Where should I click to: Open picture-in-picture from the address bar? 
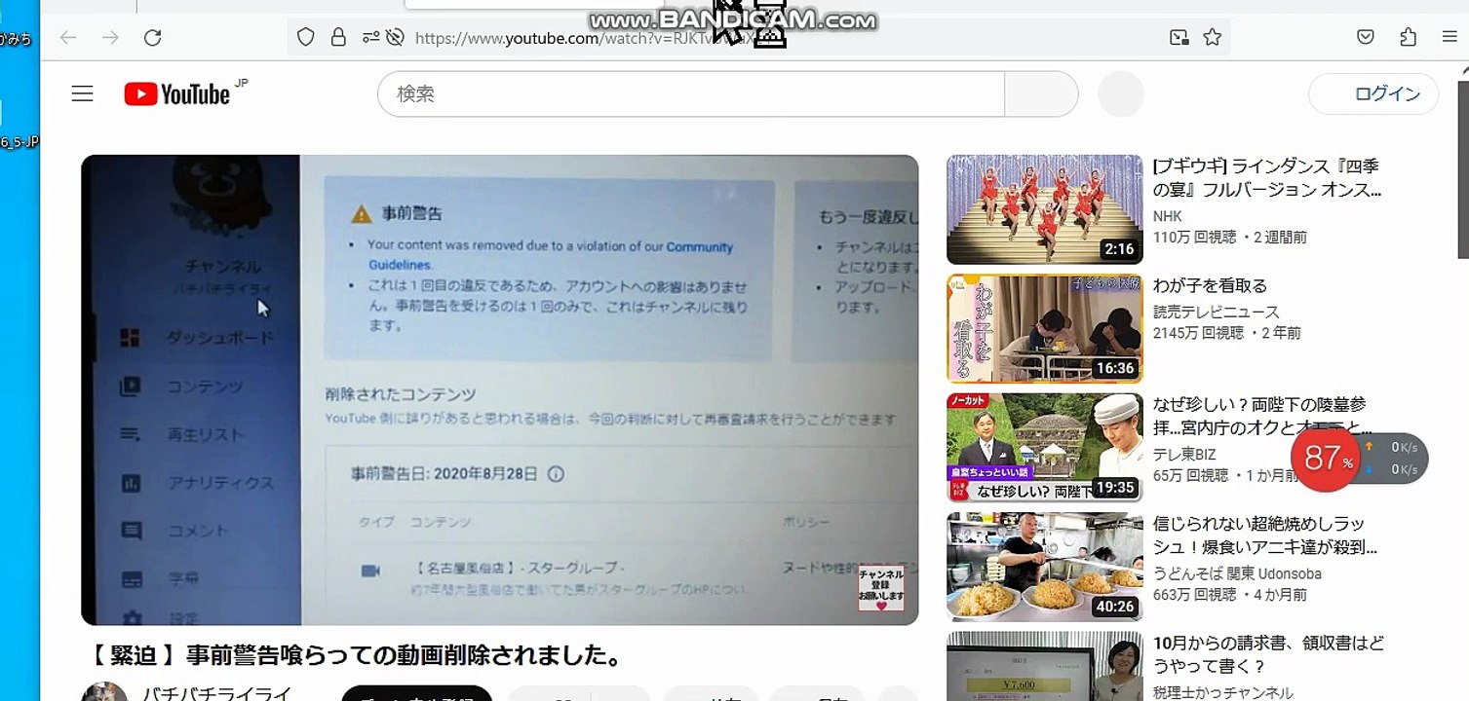(x=1179, y=38)
